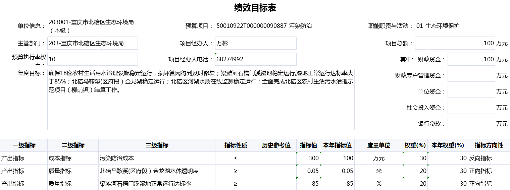Screen dimensions: 510x190
Task: Select the 反向指标 cell in first row
Action: [489, 158]
